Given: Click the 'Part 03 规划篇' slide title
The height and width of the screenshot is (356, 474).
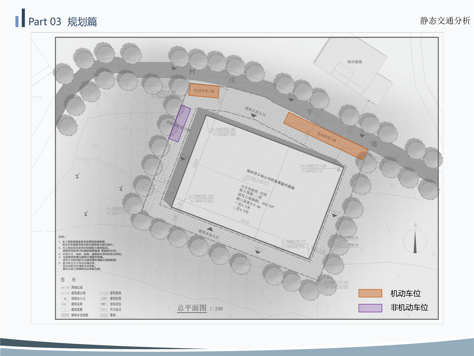Looking at the screenshot, I should tap(62, 22).
